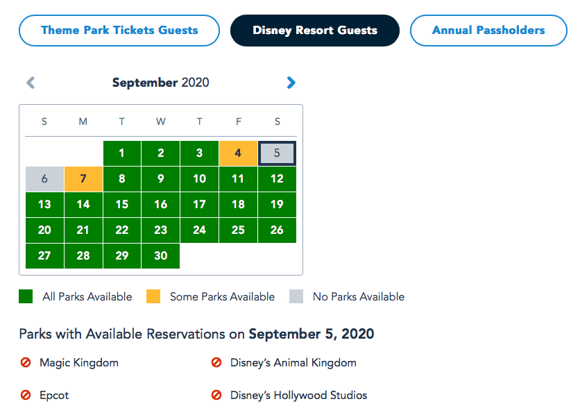Image resolution: width=580 pixels, height=415 pixels.
Task: Click yellow Some Parks Available legend swatch
Action: pos(153,296)
